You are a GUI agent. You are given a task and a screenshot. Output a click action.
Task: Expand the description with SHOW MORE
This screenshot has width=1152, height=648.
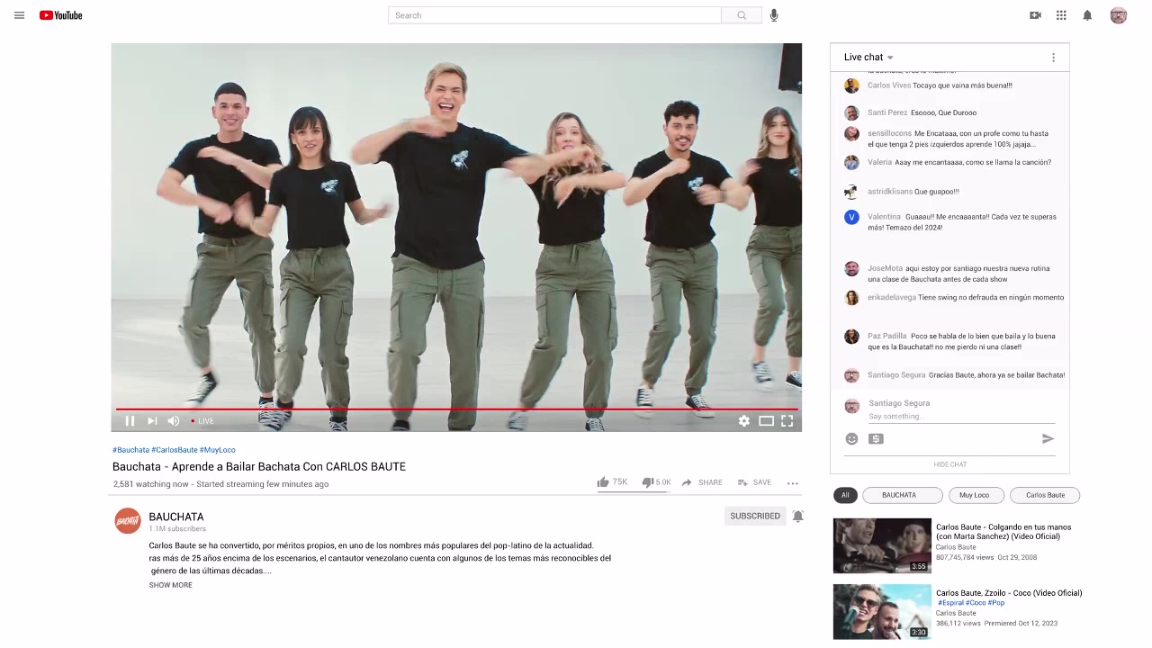tap(171, 585)
